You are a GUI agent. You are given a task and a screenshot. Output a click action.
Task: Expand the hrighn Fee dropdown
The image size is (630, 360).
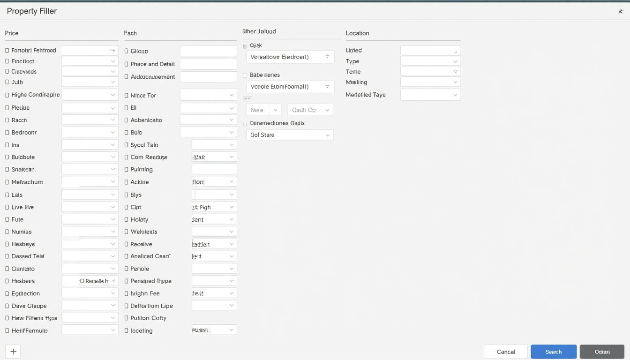(x=214, y=293)
